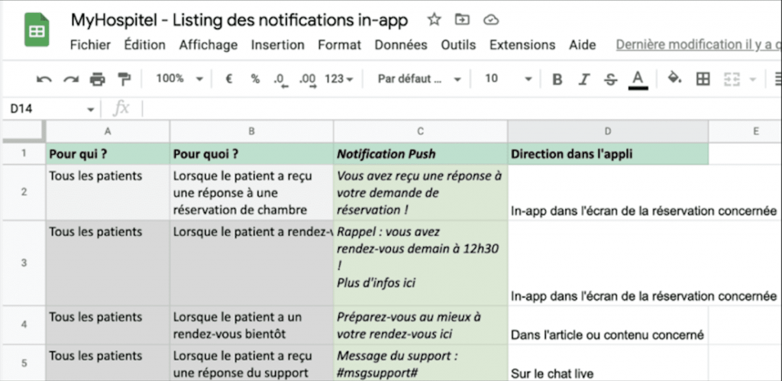
Task: Open the font size 10 dropdown
Action: (508, 79)
